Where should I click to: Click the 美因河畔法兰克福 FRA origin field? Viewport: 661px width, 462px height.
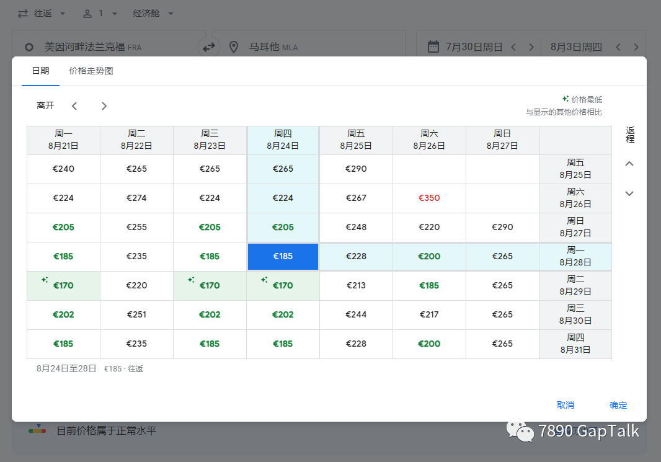click(x=110, y=47)
